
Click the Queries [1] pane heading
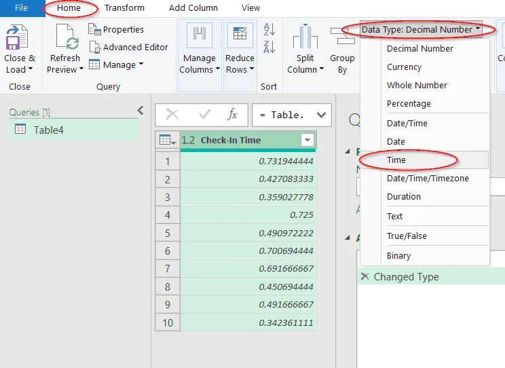30,112
